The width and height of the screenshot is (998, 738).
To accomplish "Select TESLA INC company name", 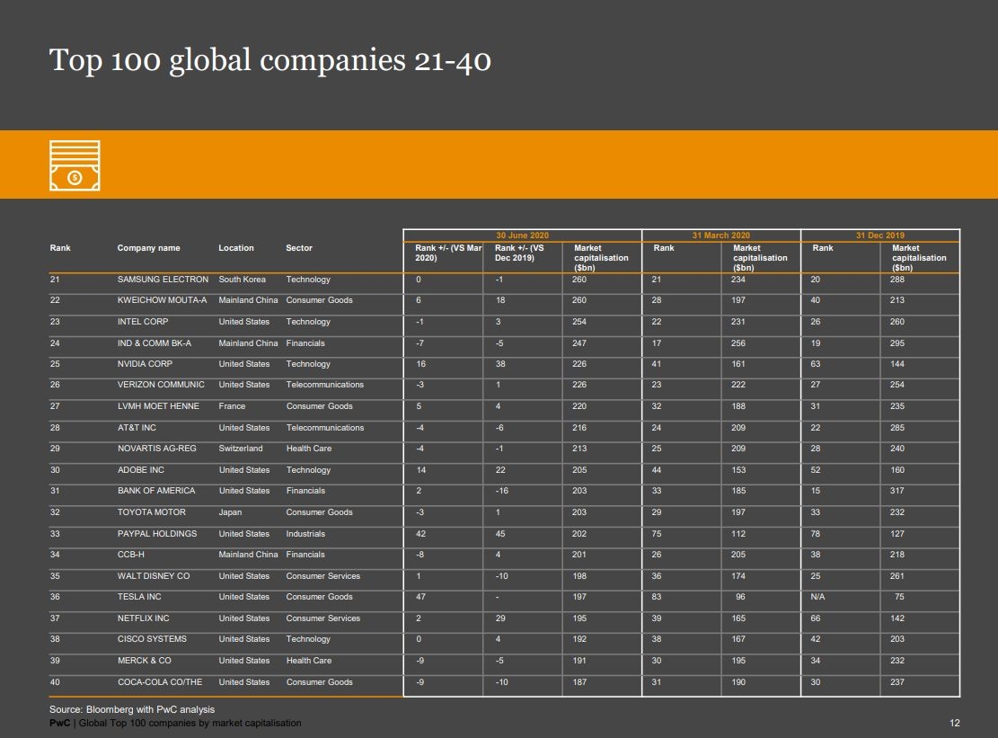I will coord(138,597).
